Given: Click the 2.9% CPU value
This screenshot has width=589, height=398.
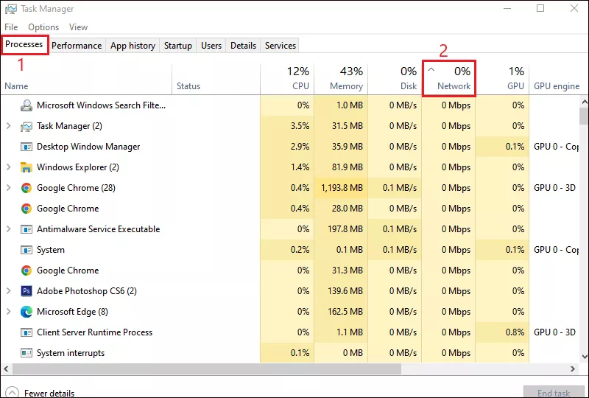Looking at the screenshot, I should pos(300,147).
